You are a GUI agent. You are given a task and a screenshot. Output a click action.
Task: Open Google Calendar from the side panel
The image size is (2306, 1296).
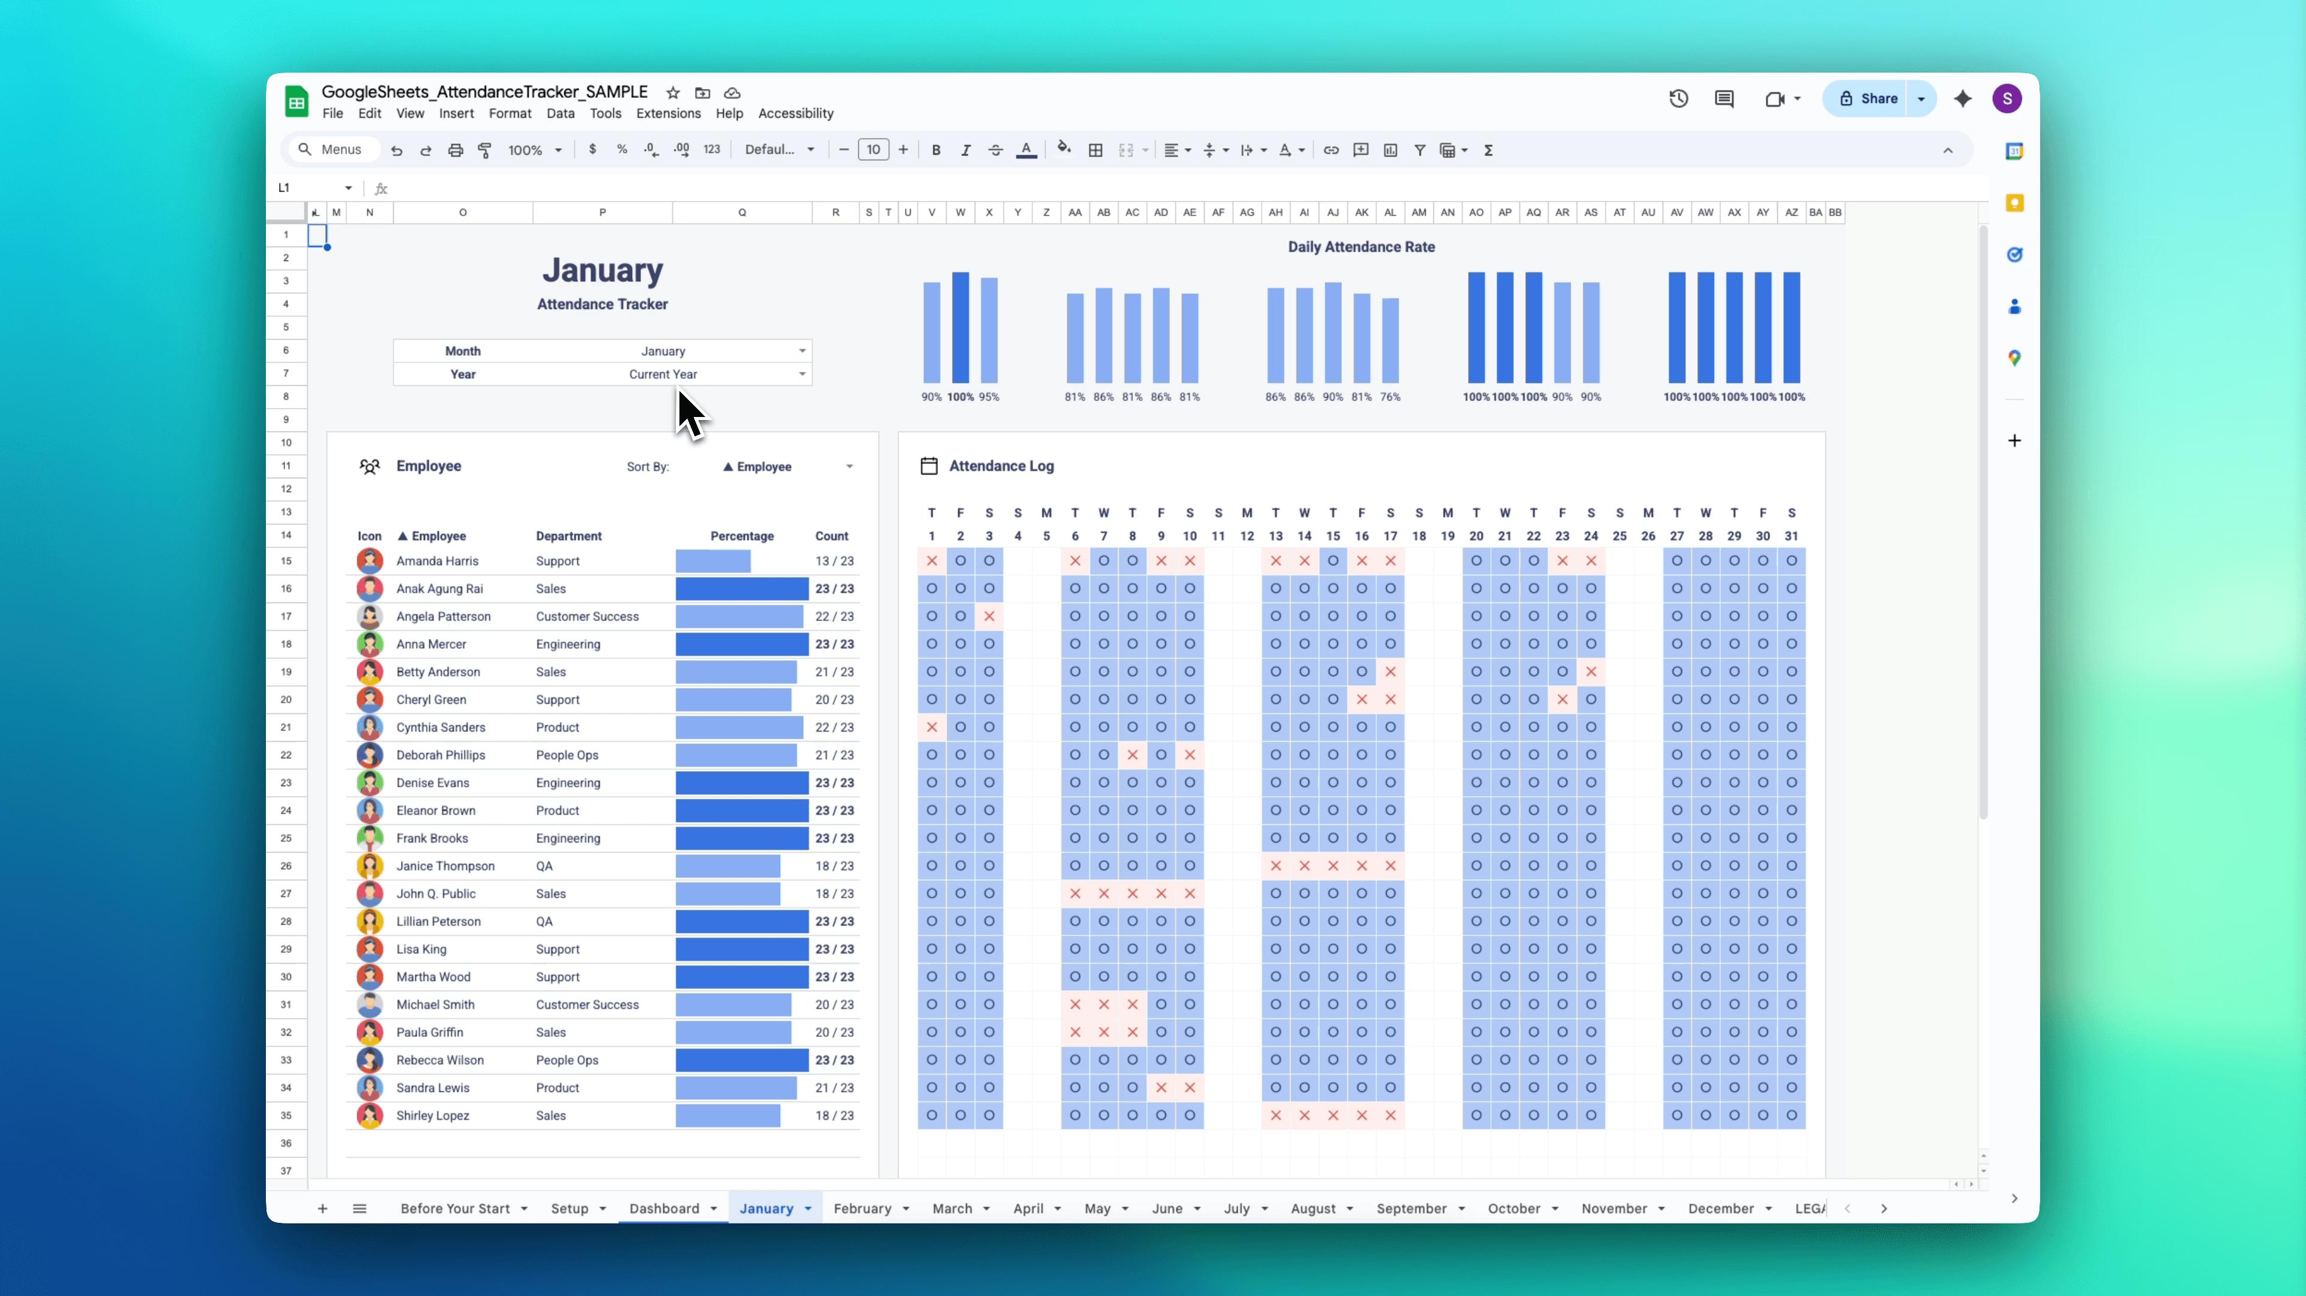click(x=2015, y=151)
